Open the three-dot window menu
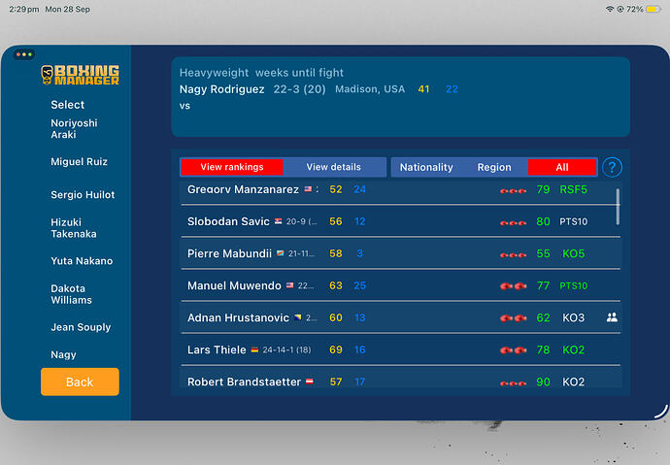 tap(24, 54)
